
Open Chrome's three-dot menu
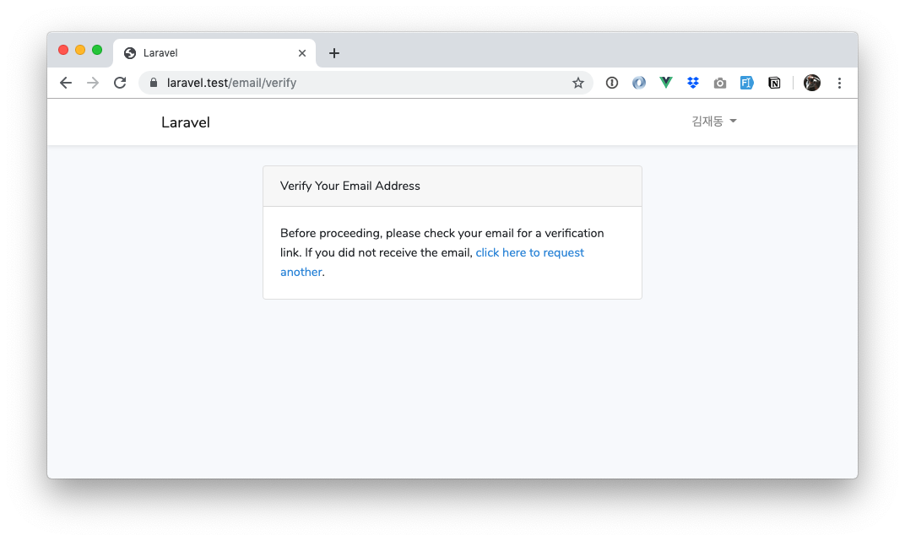[839, 83]
